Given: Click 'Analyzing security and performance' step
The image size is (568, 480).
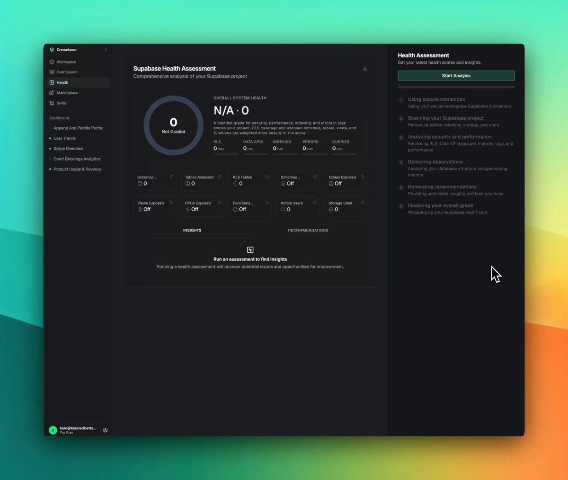Looking at the screenshot, I should pyautogui.click(x=450, y=137).
